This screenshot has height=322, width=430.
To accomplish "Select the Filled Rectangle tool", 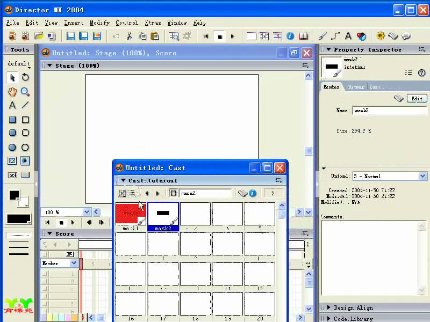I will pyautogui.click(x=12, y=120).
